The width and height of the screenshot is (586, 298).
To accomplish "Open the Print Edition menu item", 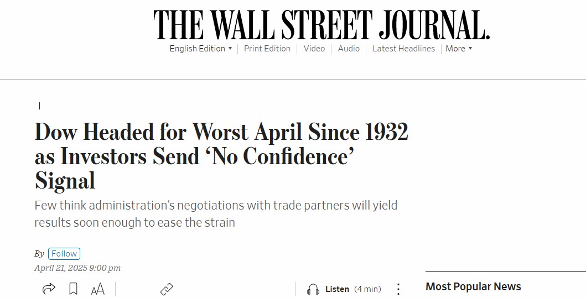I will click(x=267, y=49).
